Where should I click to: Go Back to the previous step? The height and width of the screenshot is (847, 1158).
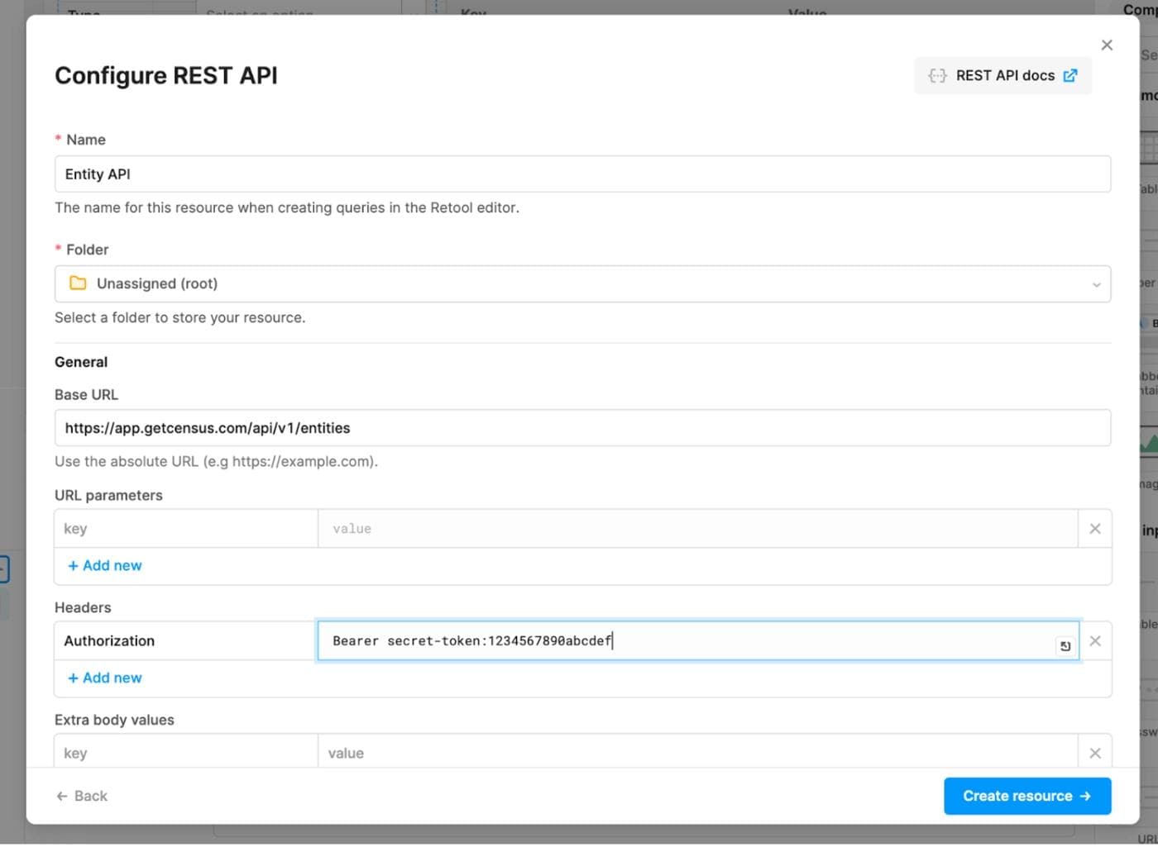coord(81,795)
